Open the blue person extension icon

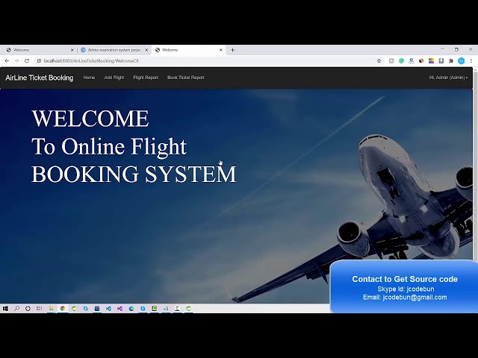(x=412, y=61)
